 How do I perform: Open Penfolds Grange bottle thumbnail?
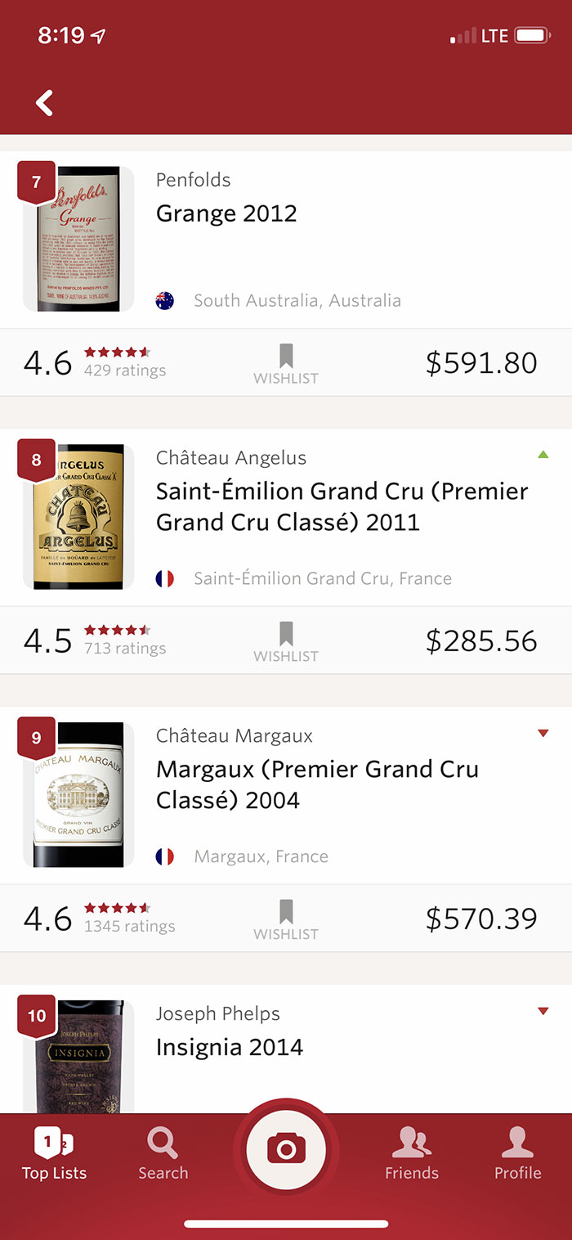click(79, 239)
